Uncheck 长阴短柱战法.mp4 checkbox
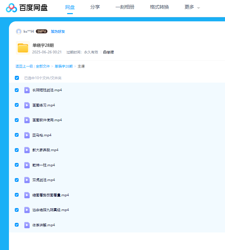This screenshot has width=225, height=250. 17,90
